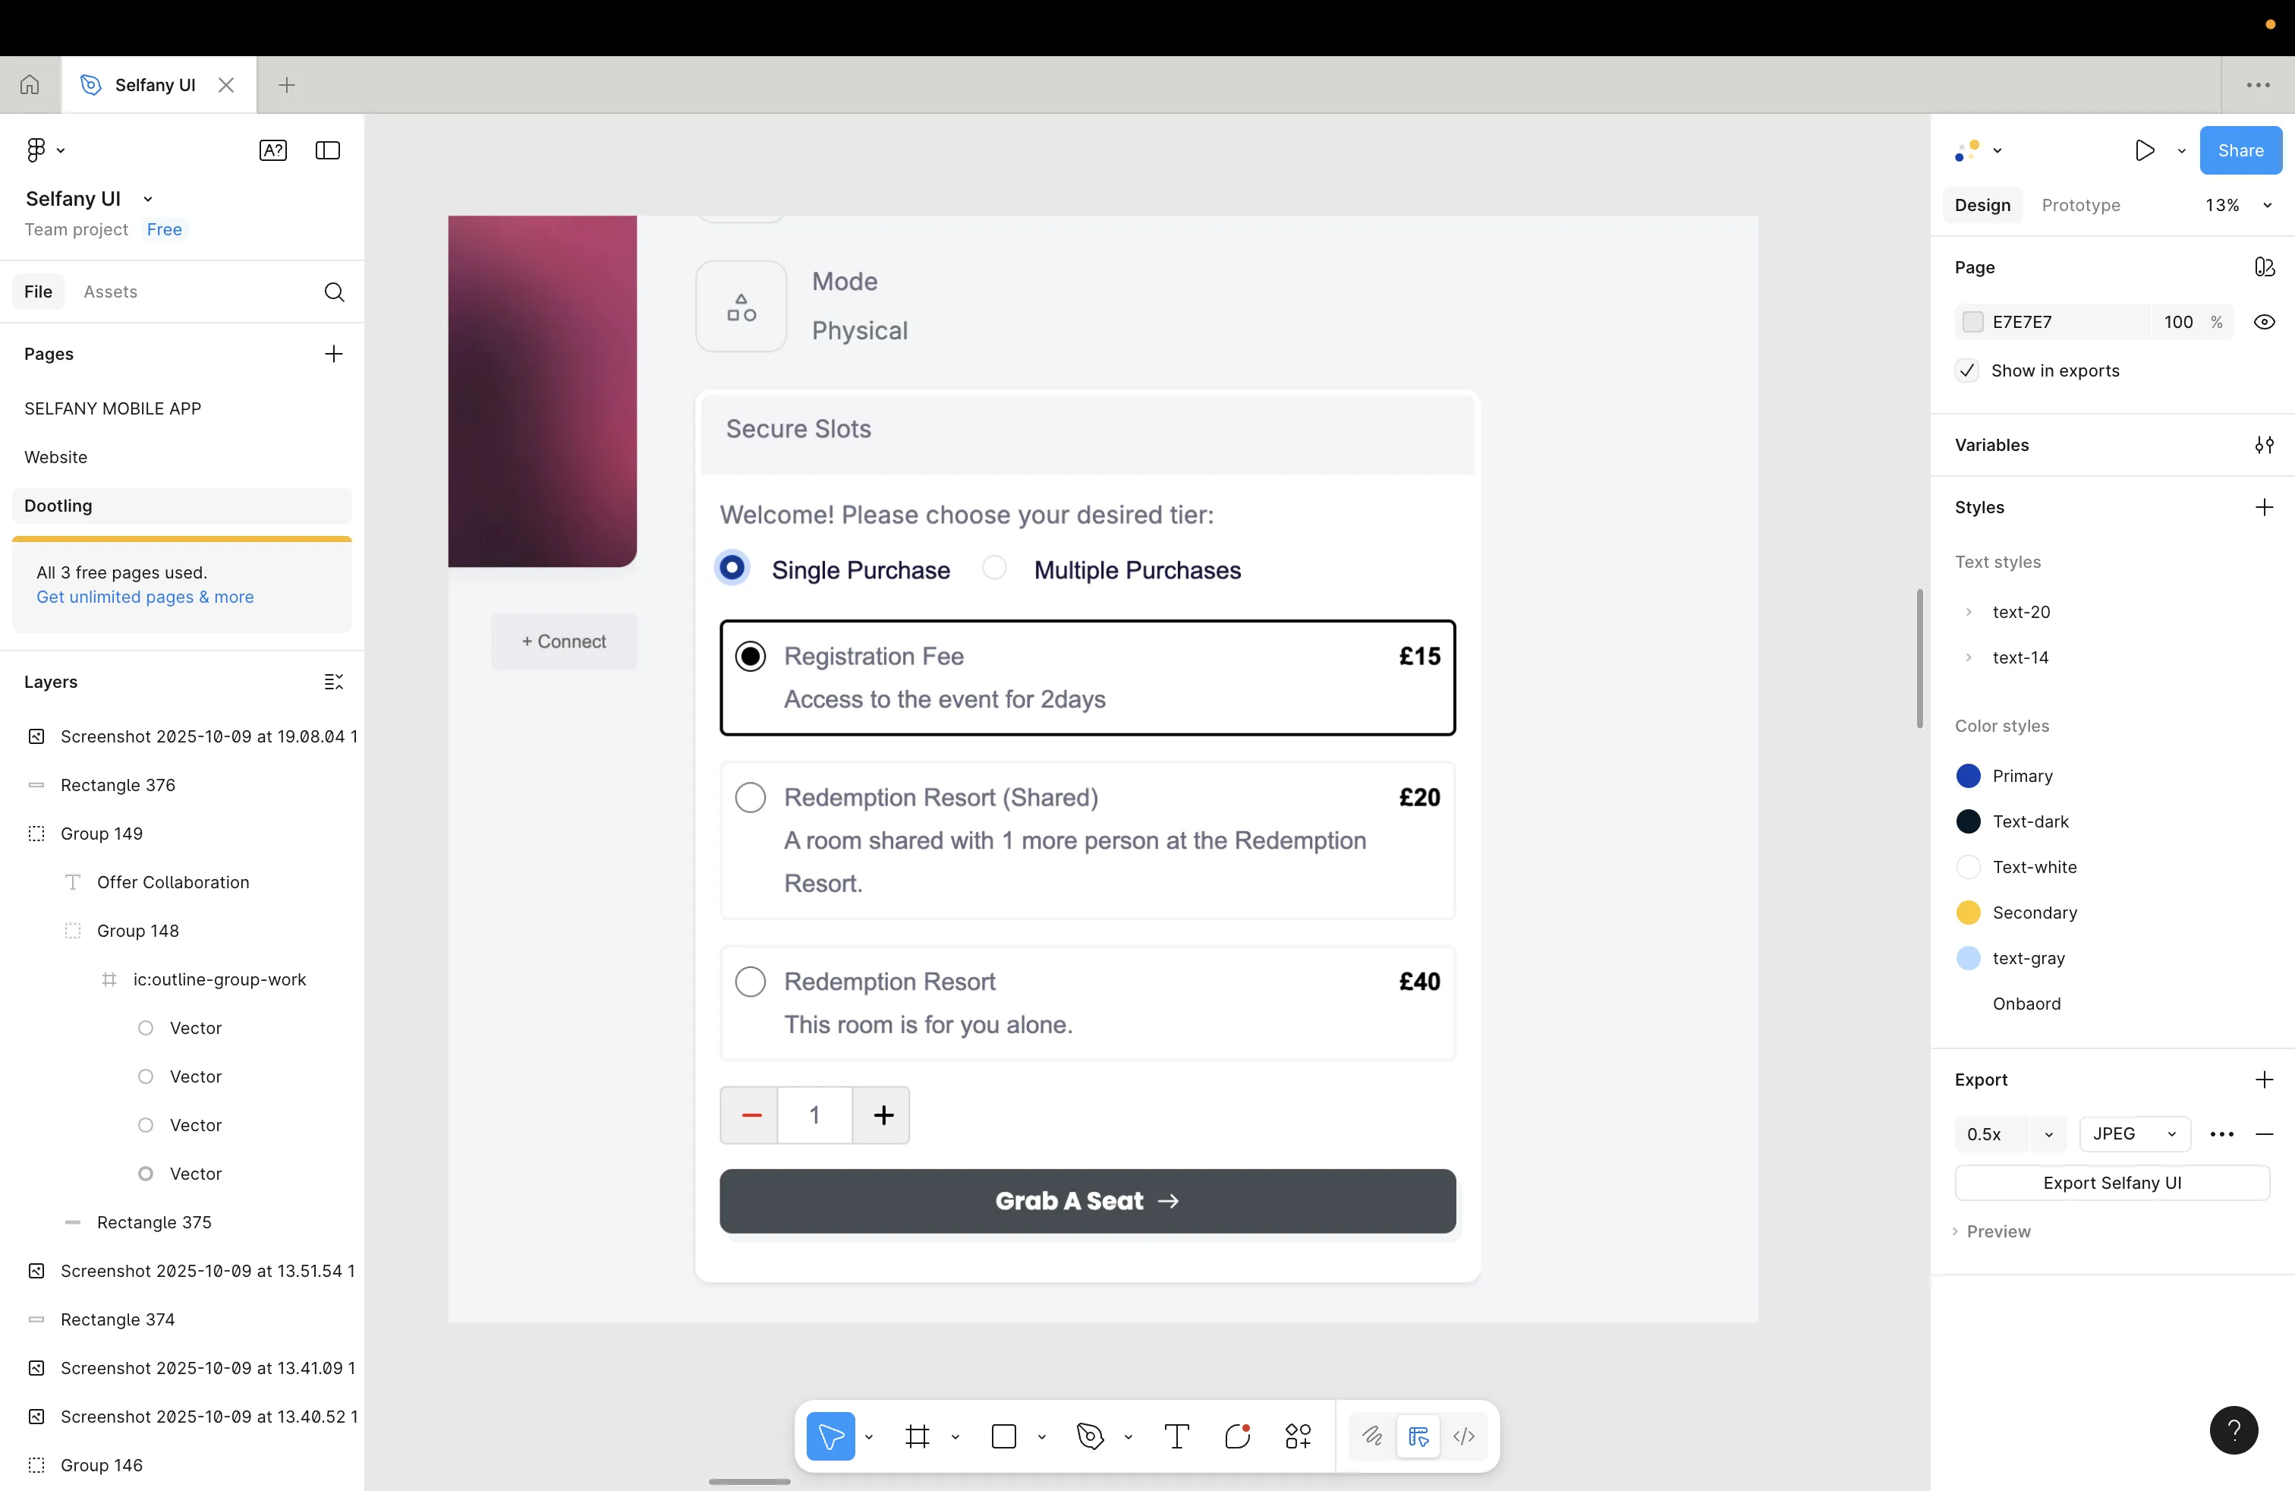Select the Text tool
The height and width of the screenshot is (1491, 2295).
tap(1176, 1436)
